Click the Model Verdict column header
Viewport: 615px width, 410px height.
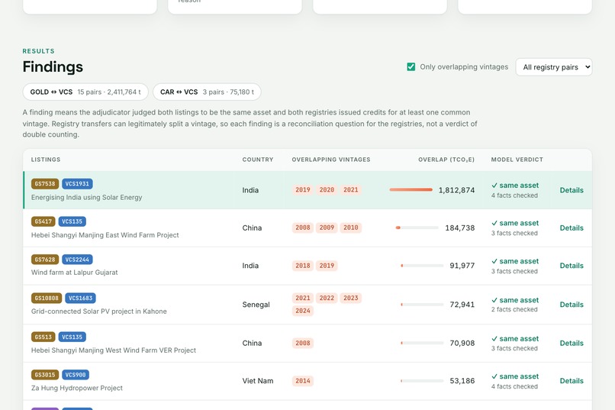pos(517,160)
